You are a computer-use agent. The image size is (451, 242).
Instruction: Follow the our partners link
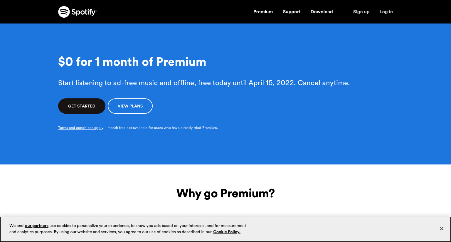(x=37, y=226)
